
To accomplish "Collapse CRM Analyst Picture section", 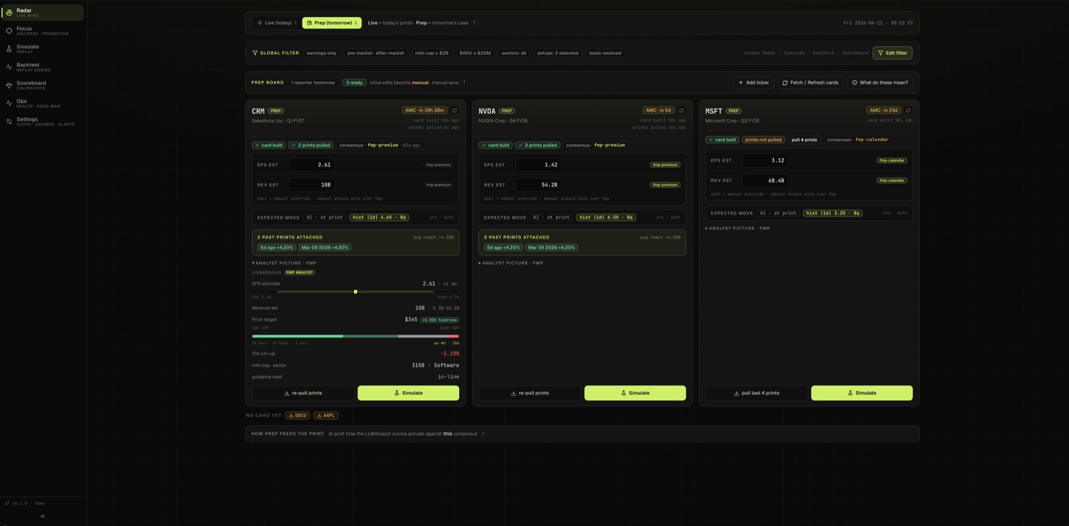I will [284, 263].
